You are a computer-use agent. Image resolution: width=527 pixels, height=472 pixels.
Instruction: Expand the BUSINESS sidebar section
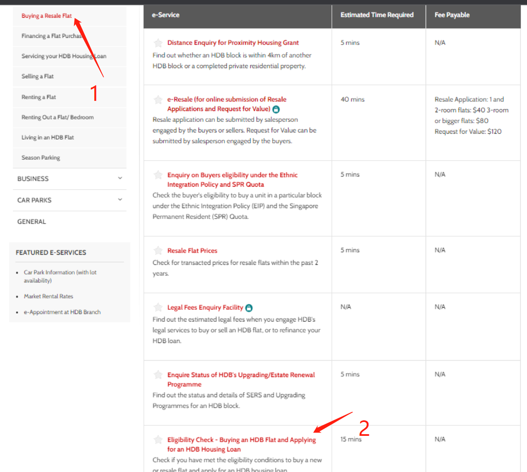coord(120,179)
